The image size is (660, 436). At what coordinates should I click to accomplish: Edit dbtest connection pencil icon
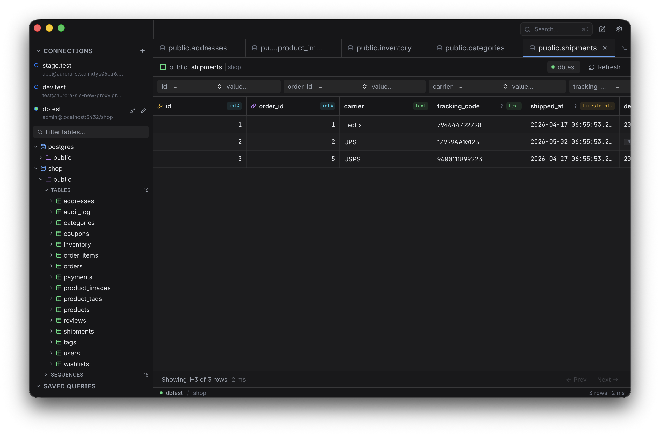coord(144,111)
